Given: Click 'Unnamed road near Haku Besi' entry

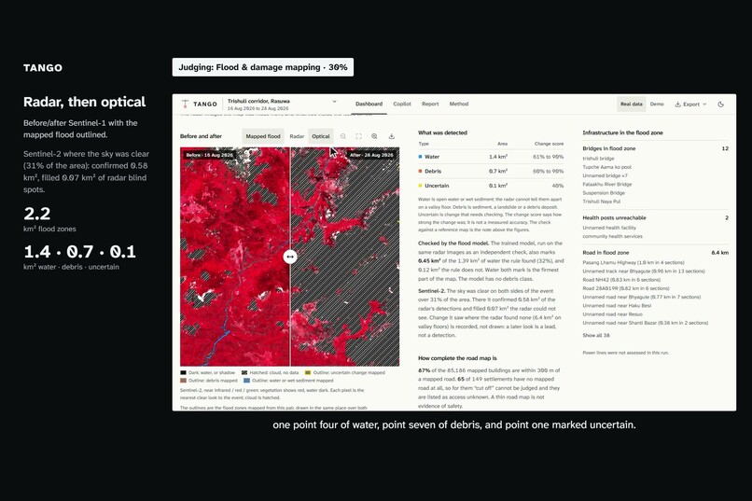Looking at the screenshot, I should point(617,306).
